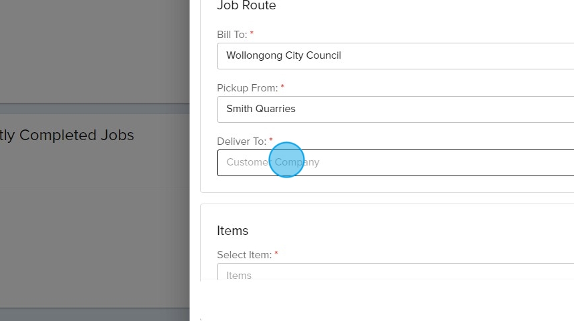The height and width of the screenshot is (321, 574).
Task: Click the "Deliver To:" label
Action: tap(241, 141)
